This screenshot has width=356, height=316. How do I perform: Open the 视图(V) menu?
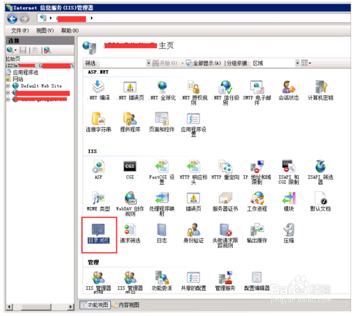tap(45, 31)
